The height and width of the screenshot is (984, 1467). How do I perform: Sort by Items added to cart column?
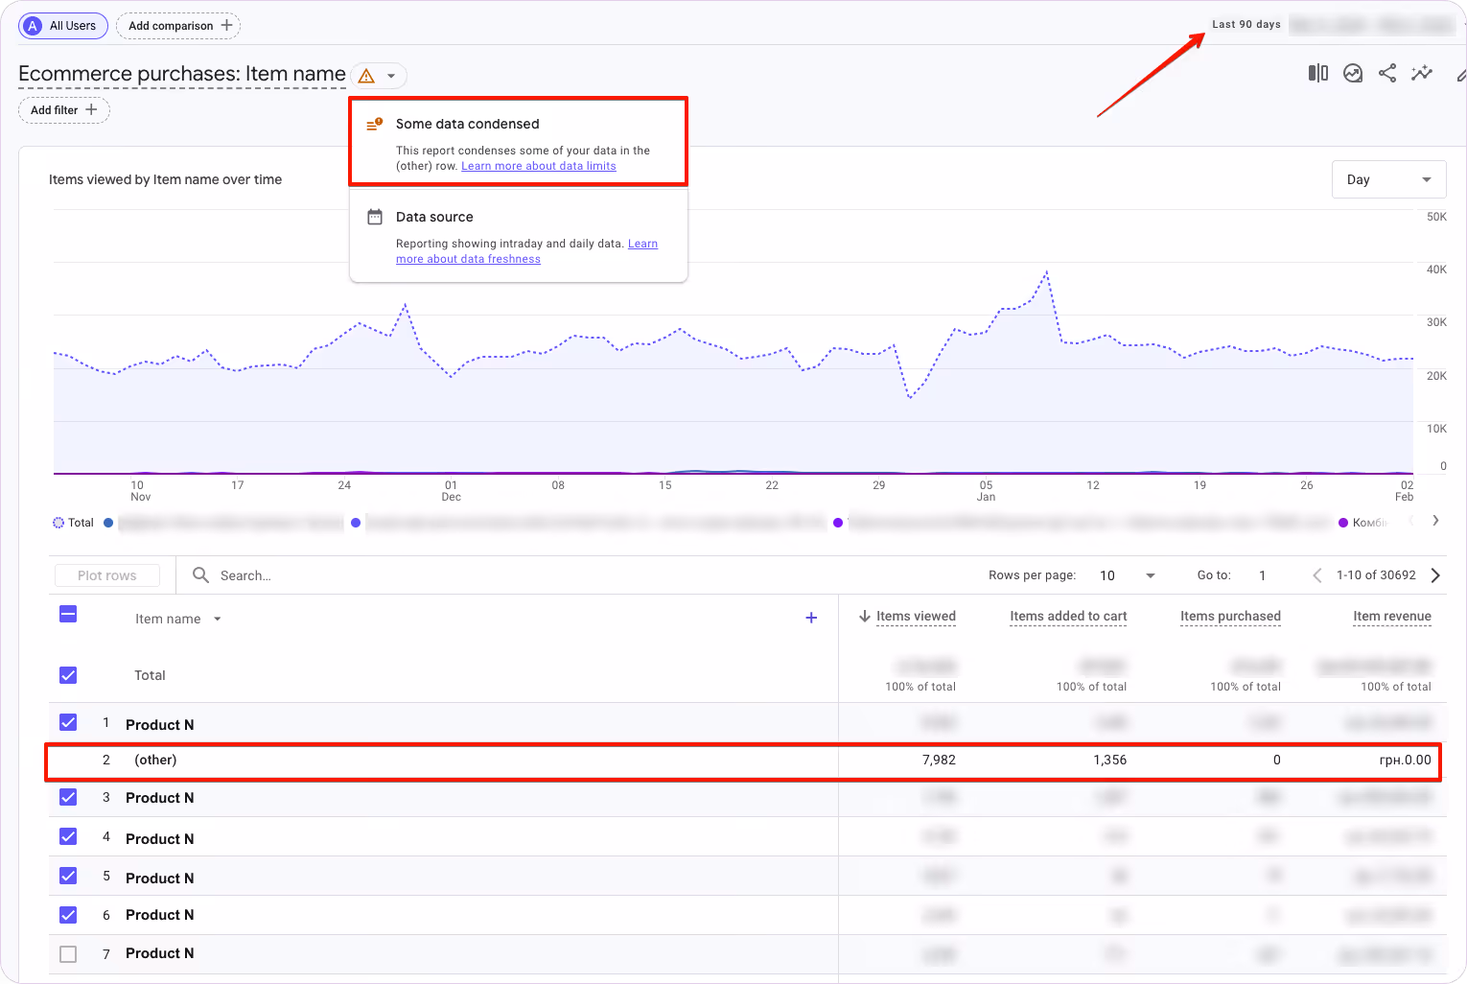point(1068,616)
